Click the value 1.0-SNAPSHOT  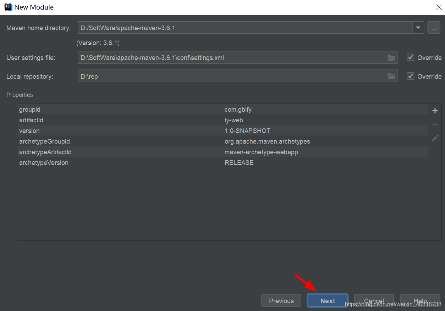click(x=248, y=131)
